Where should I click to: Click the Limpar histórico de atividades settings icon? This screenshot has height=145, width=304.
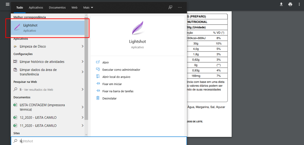pyautogui.click(x=15, y=62)
